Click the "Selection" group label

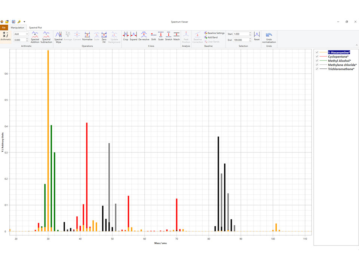coord(243,46)
